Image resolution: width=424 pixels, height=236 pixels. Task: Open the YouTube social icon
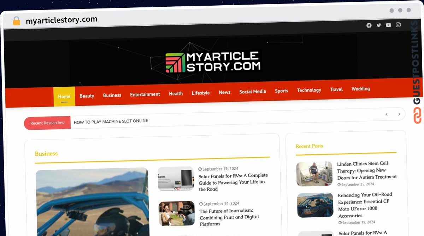click(389, 25)
